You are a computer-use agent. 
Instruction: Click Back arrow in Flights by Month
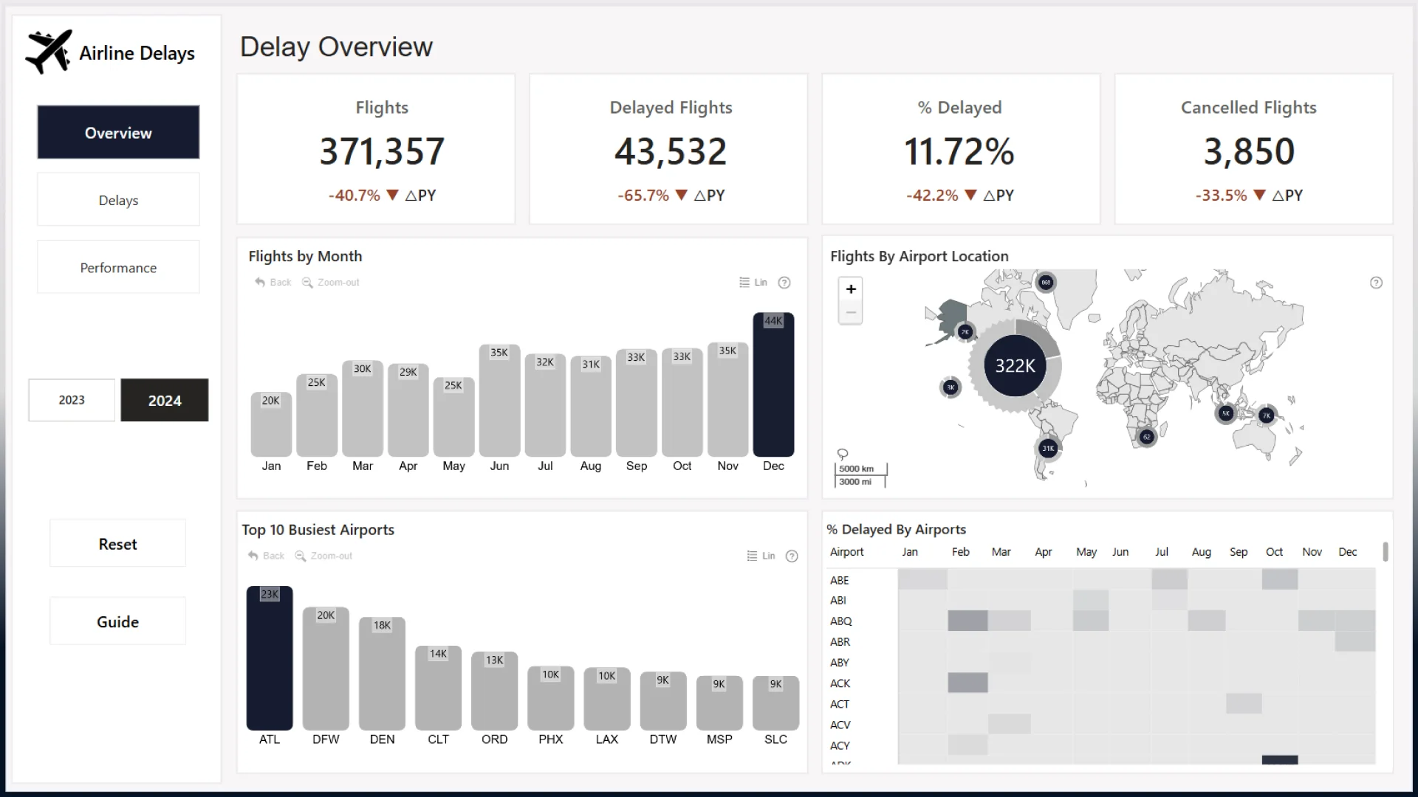[273, 282]
